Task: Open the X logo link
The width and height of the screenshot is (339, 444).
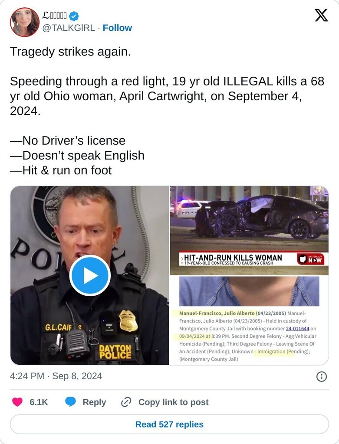Action: click(x=321, y=15)
